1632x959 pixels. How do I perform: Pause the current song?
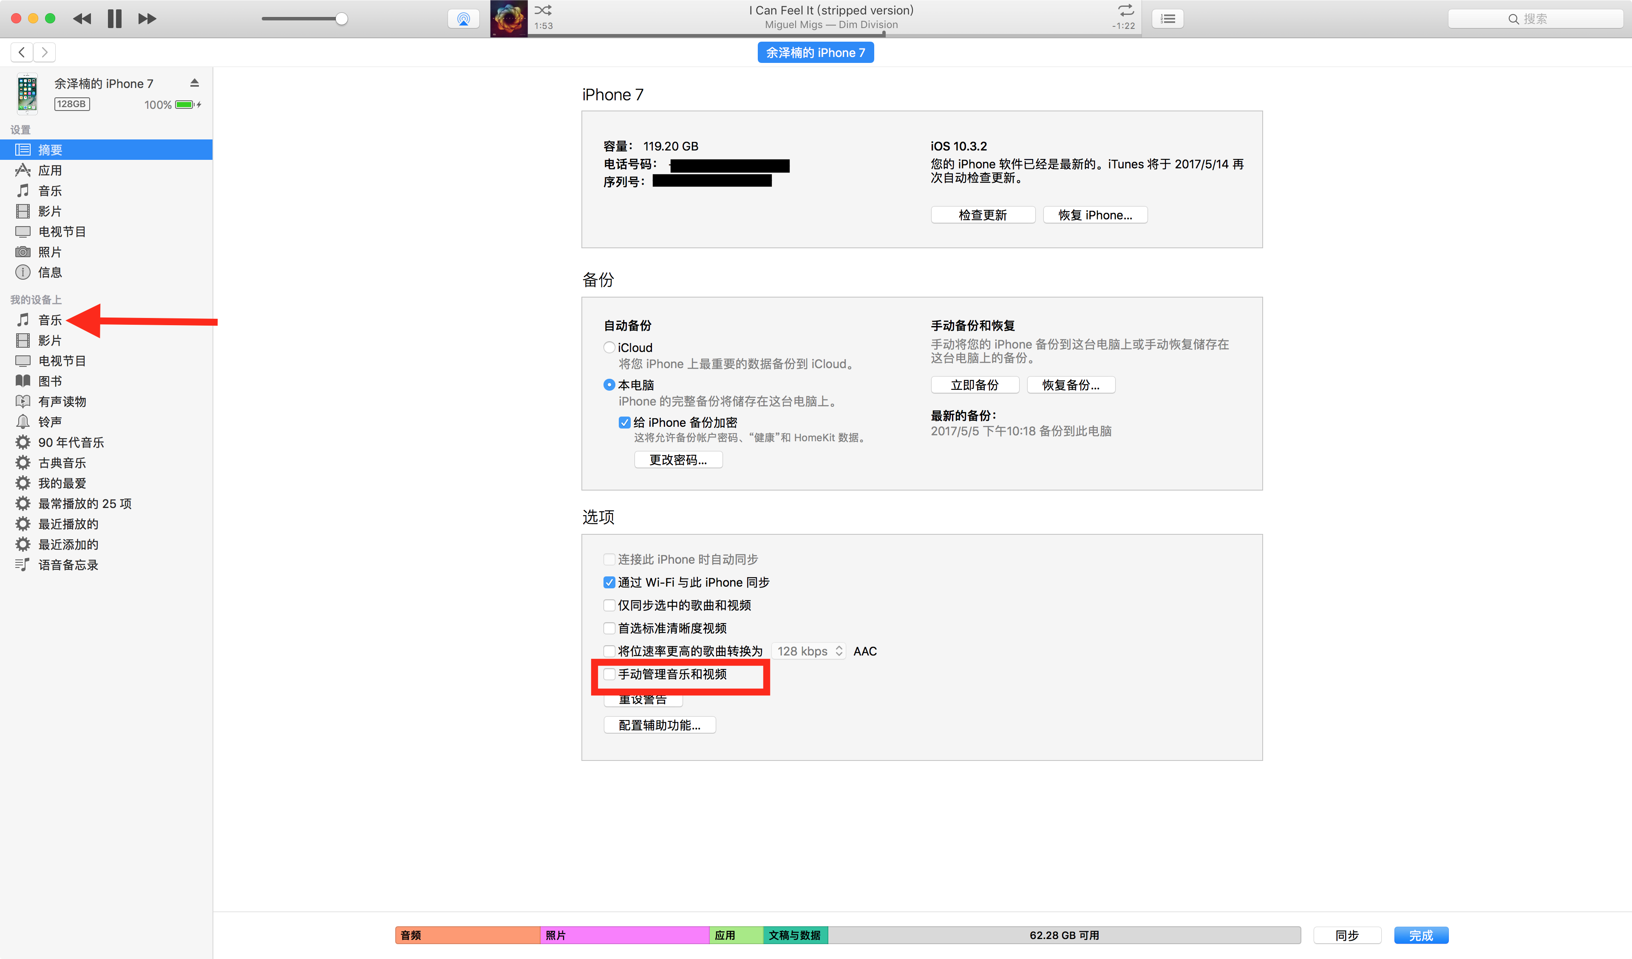point(115,19)
